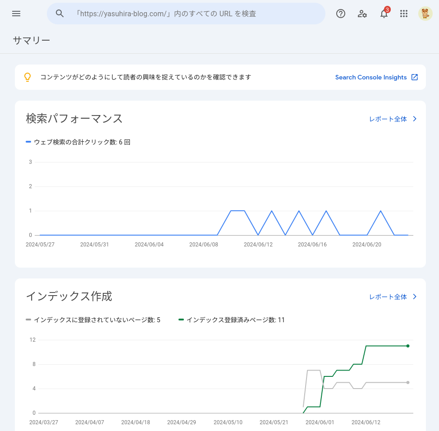The width and height of the screenshot is (439, 431).
Task: Click the search magnifier icon
Action: pos(60,14)
